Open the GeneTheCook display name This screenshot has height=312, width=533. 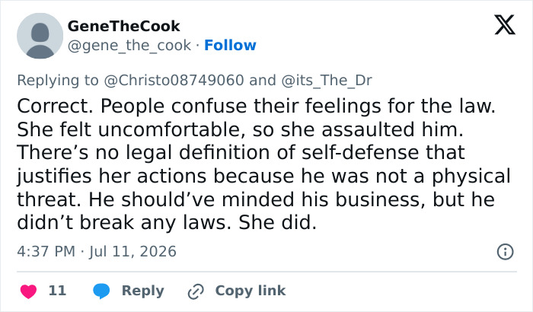pyautogui.click(x=123, y=26)
